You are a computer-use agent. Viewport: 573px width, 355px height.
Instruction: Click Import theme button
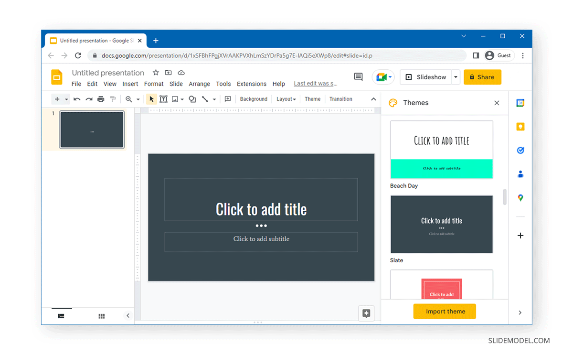click(x=445, y=312)
